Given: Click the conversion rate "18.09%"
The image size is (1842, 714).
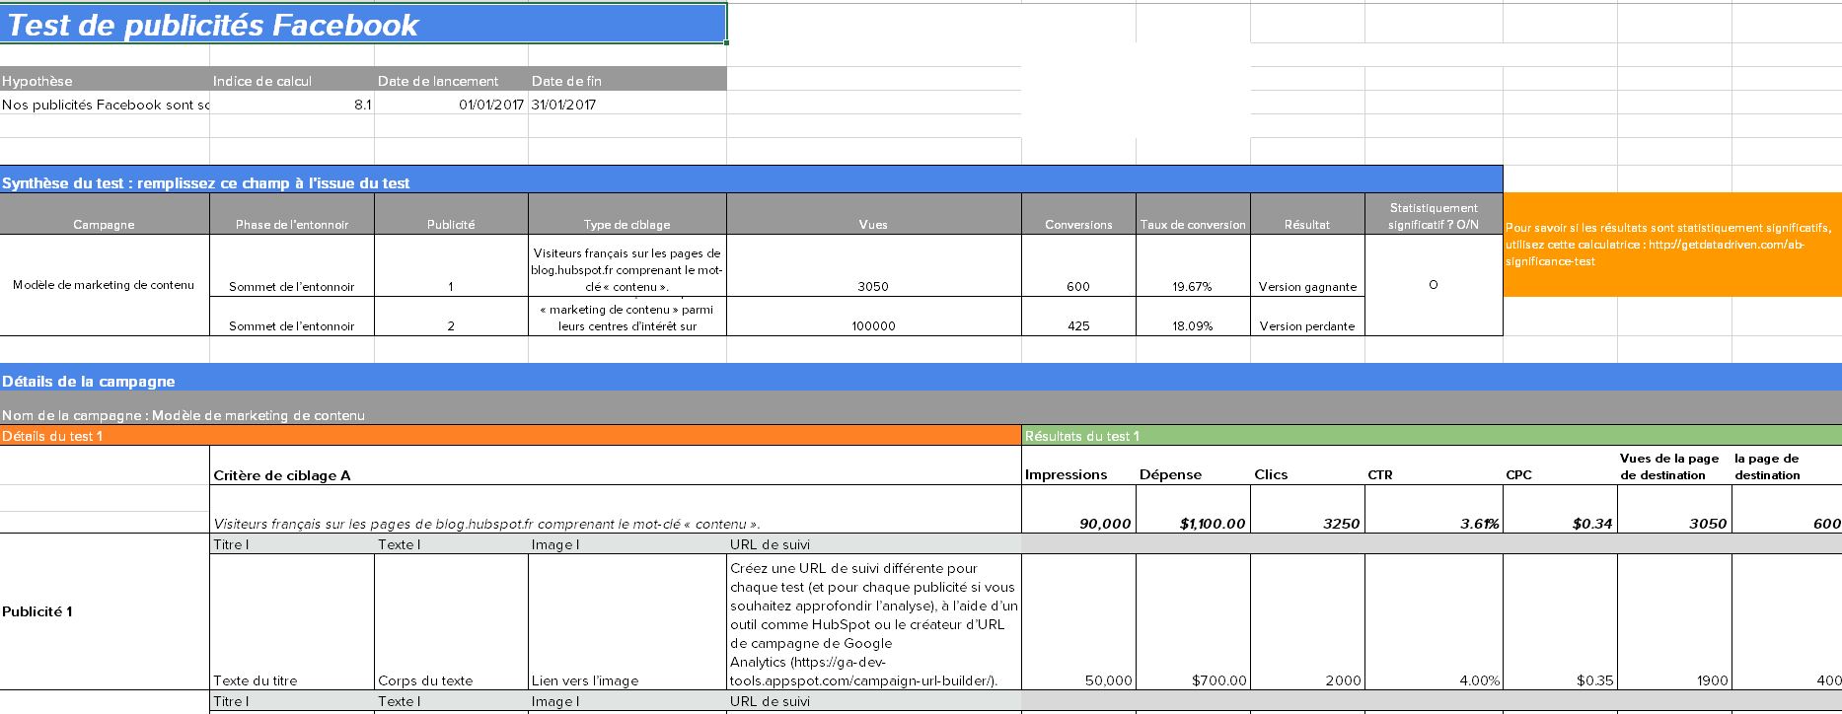Looking at the screenshot, I should coord(1193,317).
